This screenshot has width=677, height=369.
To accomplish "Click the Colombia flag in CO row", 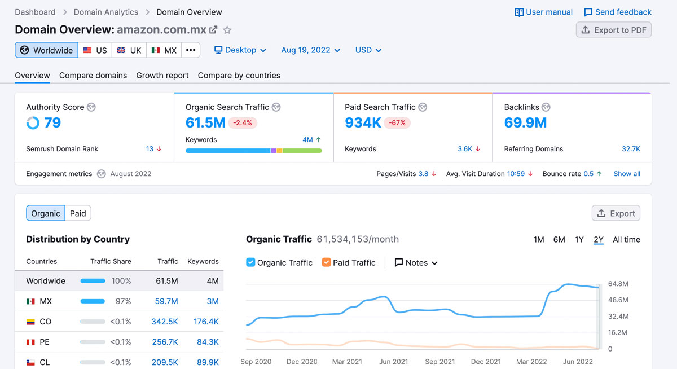I will [x=30, y=322].
